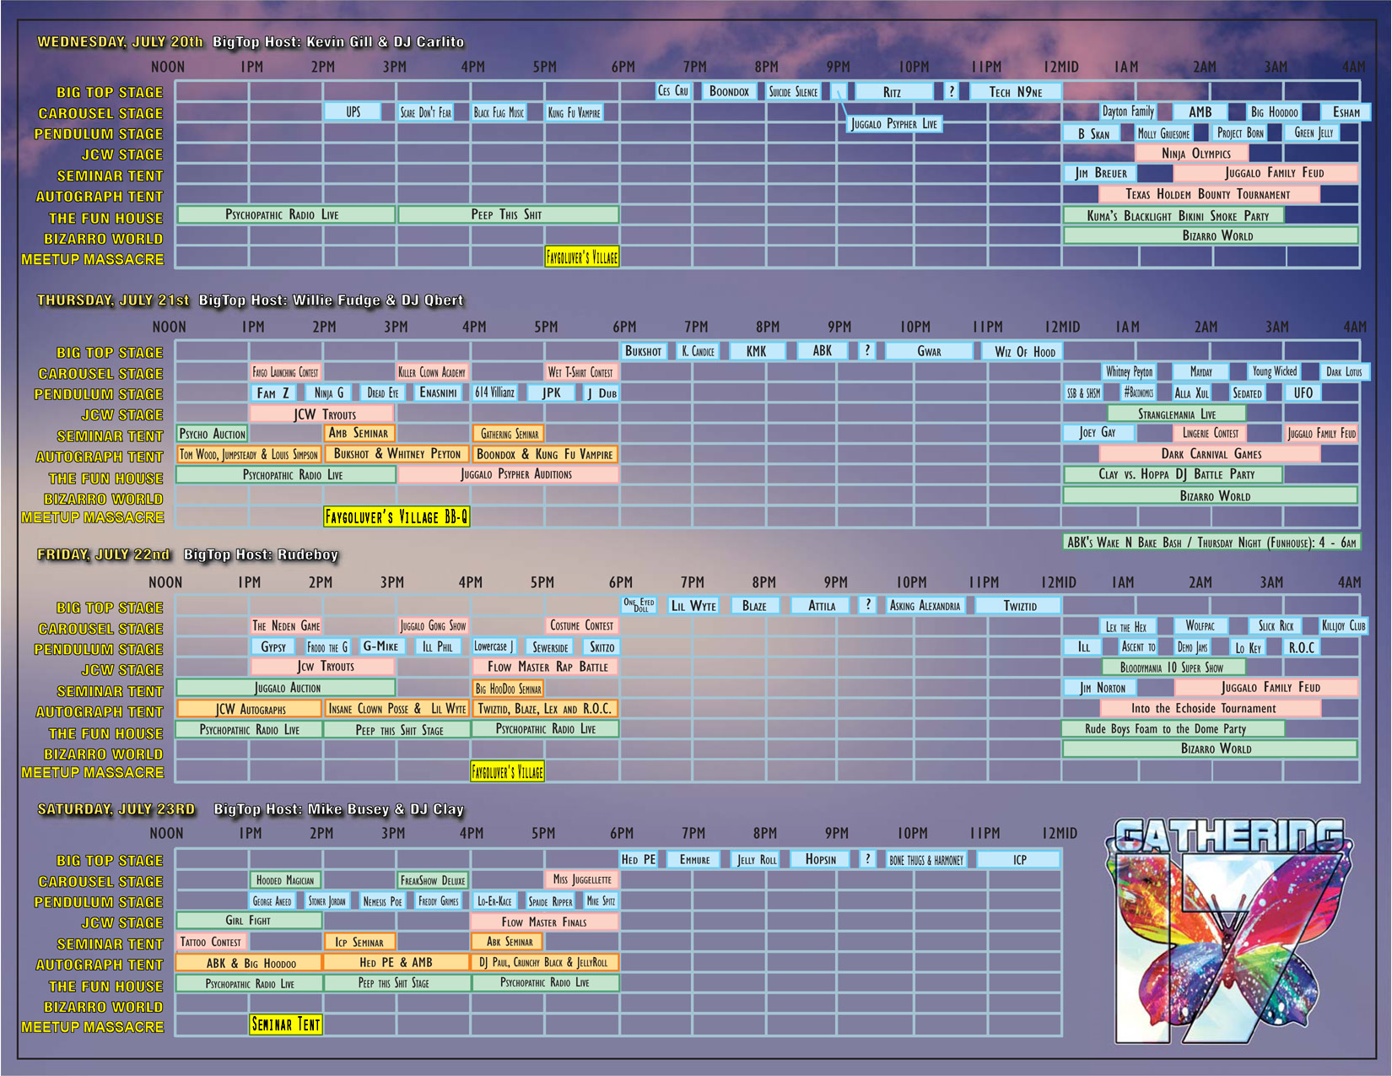1392x1076 pixels.
Task: Select the K. Candice set
Action: tap(698, 351)
